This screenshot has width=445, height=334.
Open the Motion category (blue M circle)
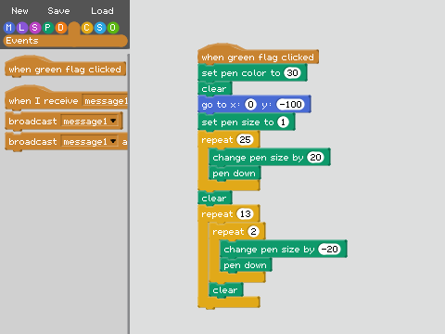pyautogui.click(x=9, y=28)
